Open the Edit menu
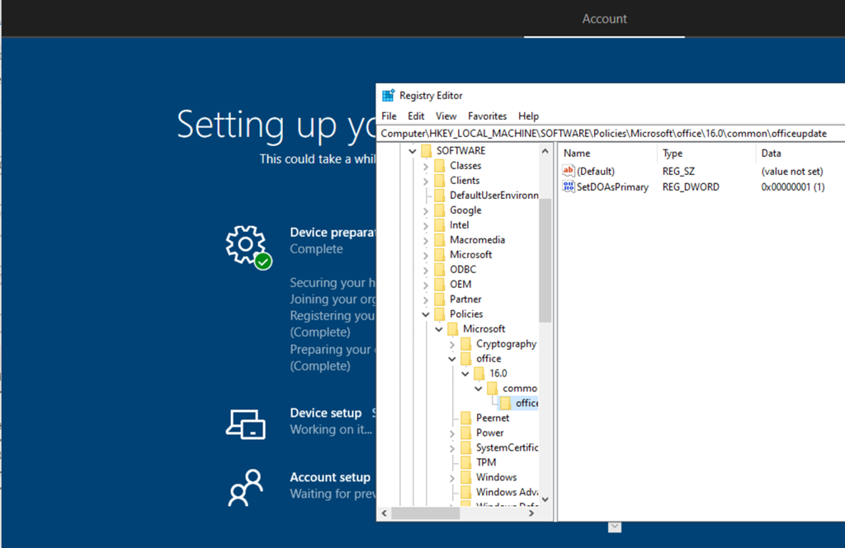845x548 pixels. click(x=416, y=116)
